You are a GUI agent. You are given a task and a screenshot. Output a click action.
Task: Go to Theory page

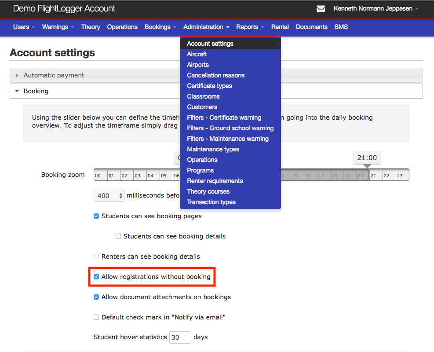click(91, 27)
